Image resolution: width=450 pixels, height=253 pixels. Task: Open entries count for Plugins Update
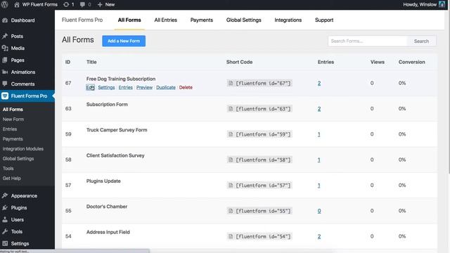[x=319, y=186]
